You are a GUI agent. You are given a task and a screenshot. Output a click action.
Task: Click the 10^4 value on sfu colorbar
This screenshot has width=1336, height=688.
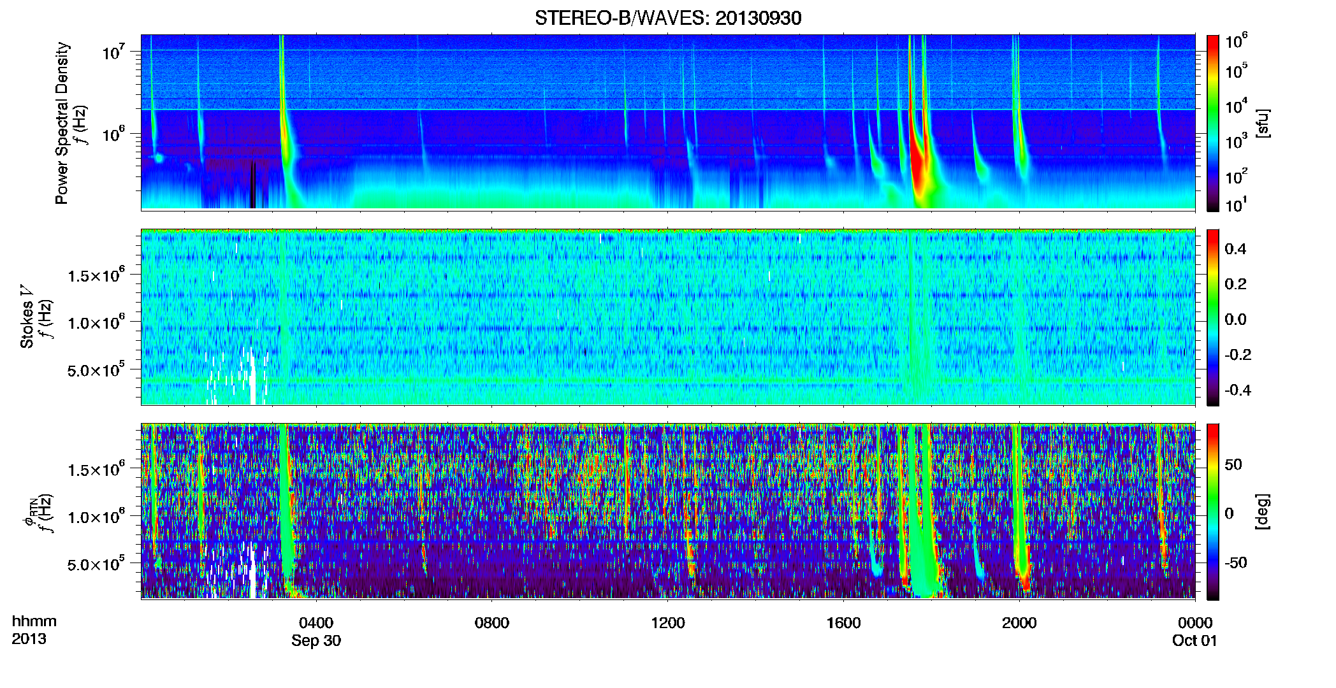[1236, 106]
